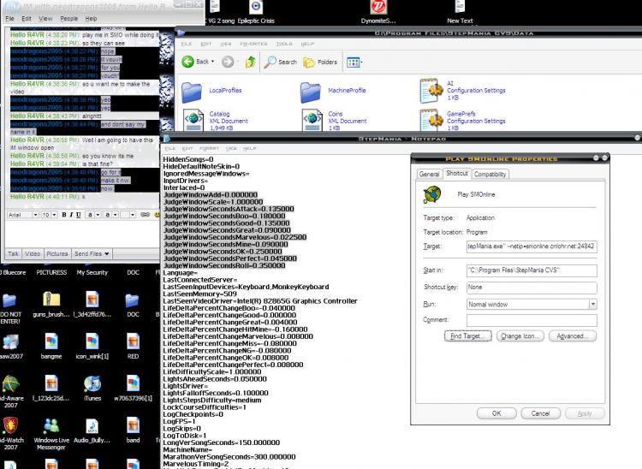Click the Change Icon button
This screenshot has width=642, height=469.
[520, 336]
